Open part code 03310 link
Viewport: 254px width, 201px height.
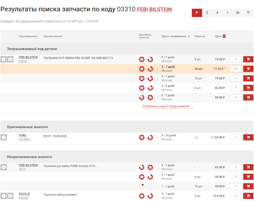click(23, 61)
